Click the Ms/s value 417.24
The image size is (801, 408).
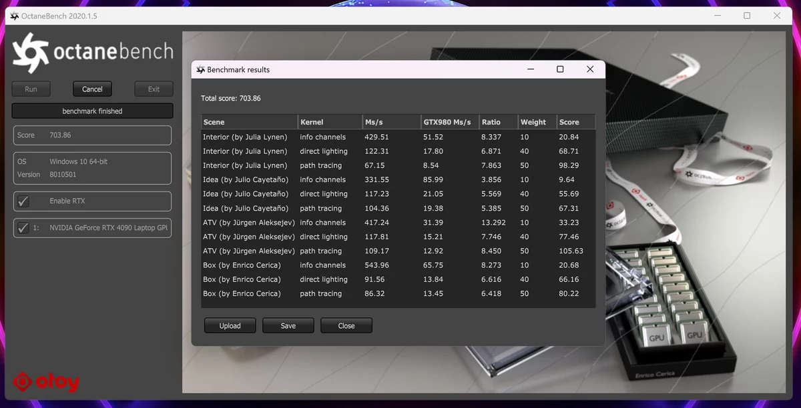[x=377, y=223]
